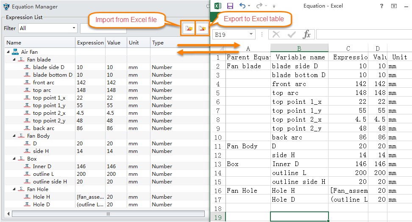Click the Fan Hole sigma group icon
Image resolution: width=412 pixels, height=222 pixels.
pos(21,189)
